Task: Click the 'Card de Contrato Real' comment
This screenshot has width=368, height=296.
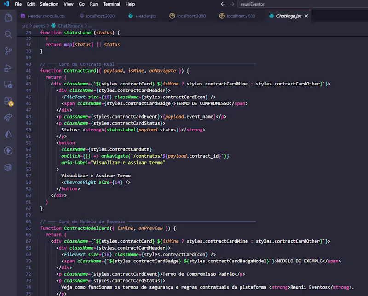Action: pos(86,64)
